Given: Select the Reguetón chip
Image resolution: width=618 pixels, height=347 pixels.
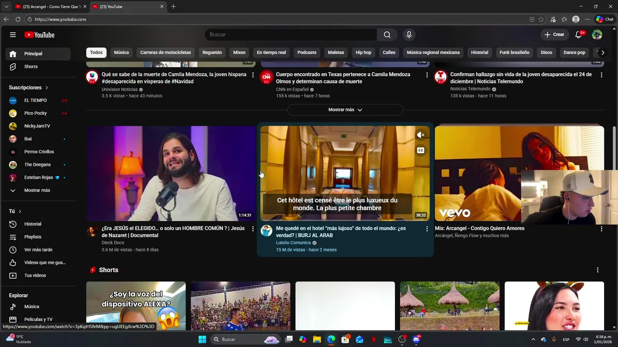Looking at the screenshot, I should [212, 53].
